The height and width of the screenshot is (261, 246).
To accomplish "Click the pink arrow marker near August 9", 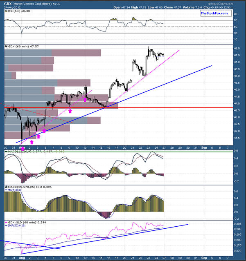I will coord(70,110).
